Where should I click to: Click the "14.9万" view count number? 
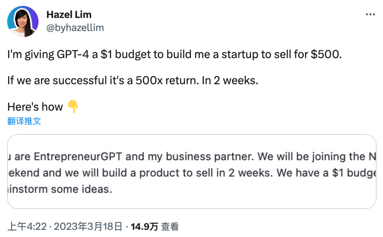(144, 226)
